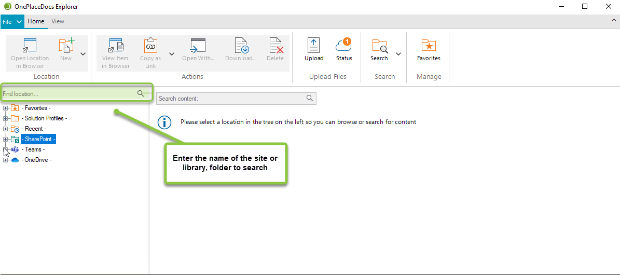The width and height of the screenshot is (620, 275).
Task: Expand the Copy as Link dropdown arrow
Action: coord(172,54)
